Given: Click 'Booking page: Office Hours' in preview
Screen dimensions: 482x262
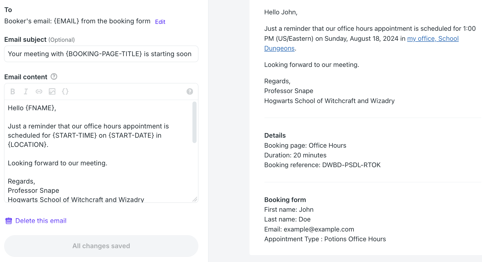Looking at the screenshot, I should coord(305,145).
